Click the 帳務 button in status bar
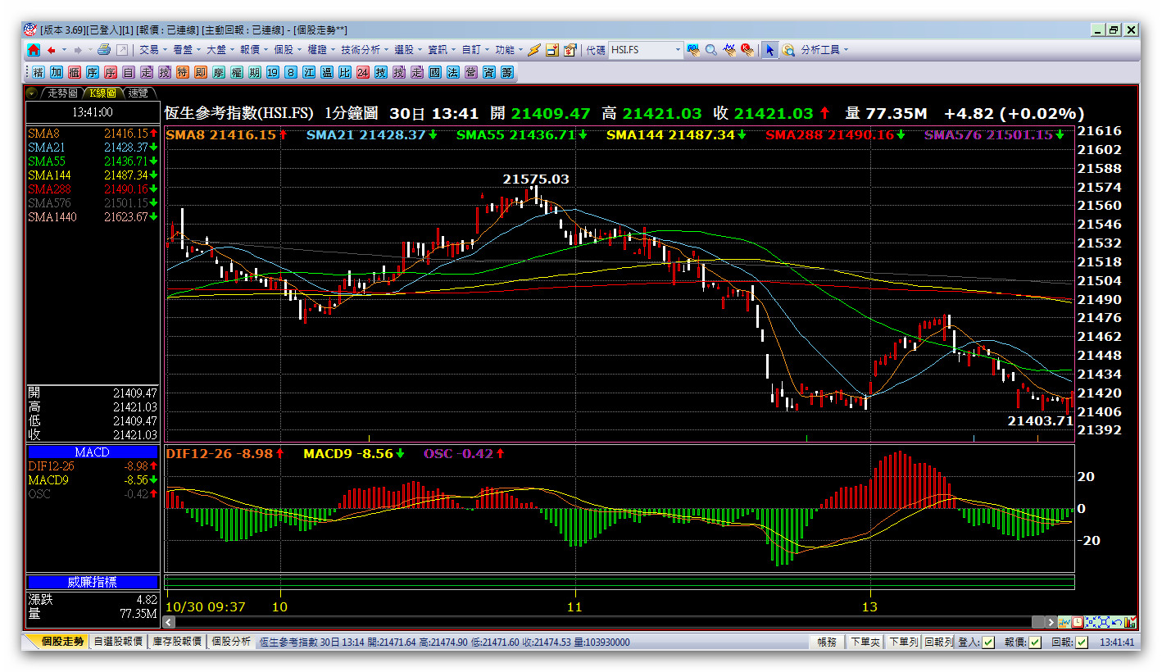Image resolution: width=1162 pixels, height=672 pixels. pos(827,642)
